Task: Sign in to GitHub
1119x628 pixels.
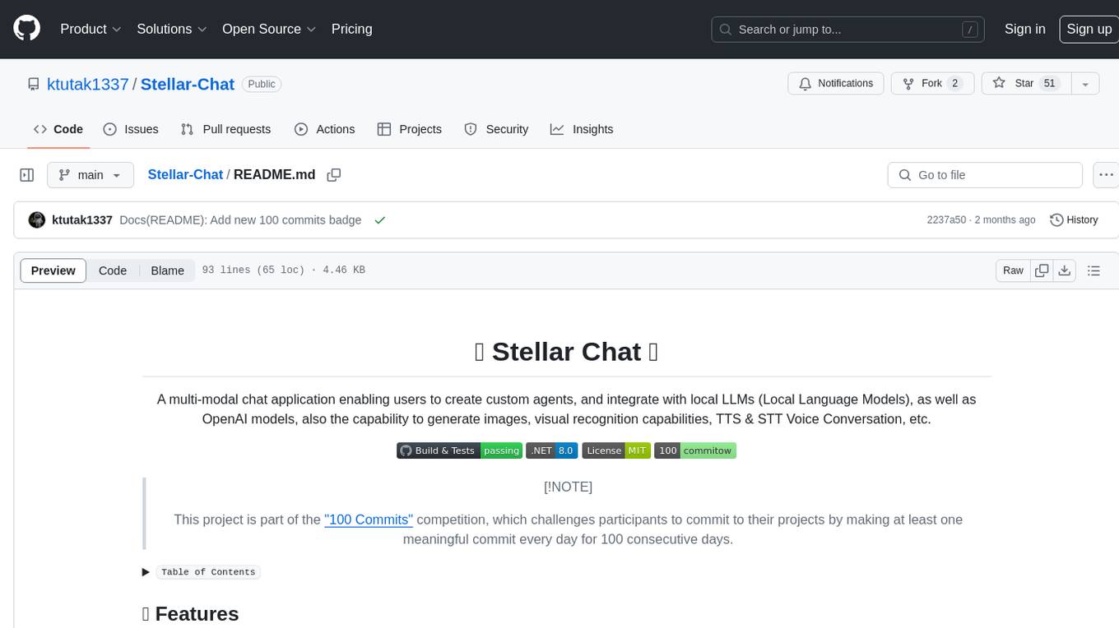Action: (x=1024, y=29)
